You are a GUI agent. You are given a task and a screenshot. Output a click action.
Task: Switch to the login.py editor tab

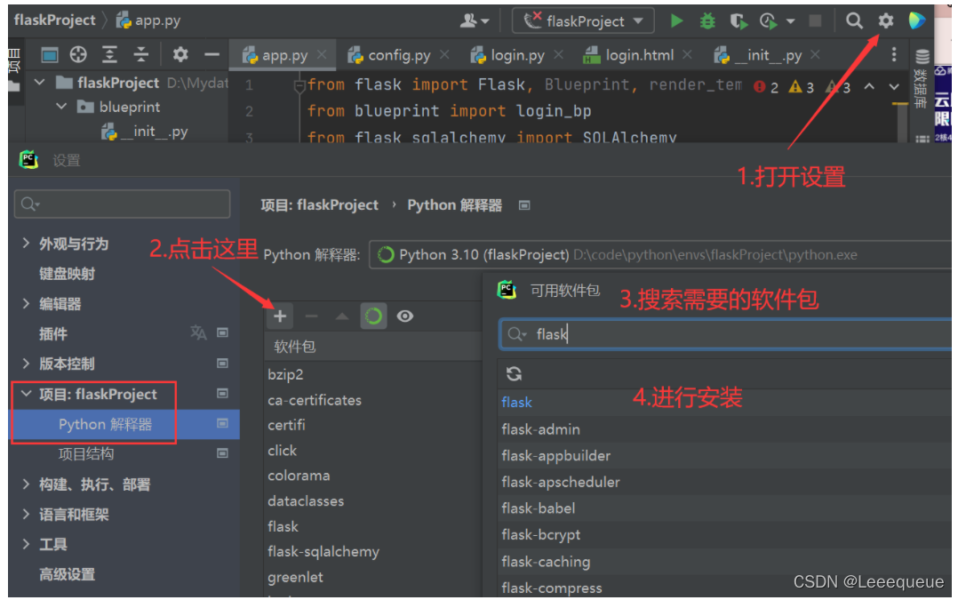click(x=517, y=56)
